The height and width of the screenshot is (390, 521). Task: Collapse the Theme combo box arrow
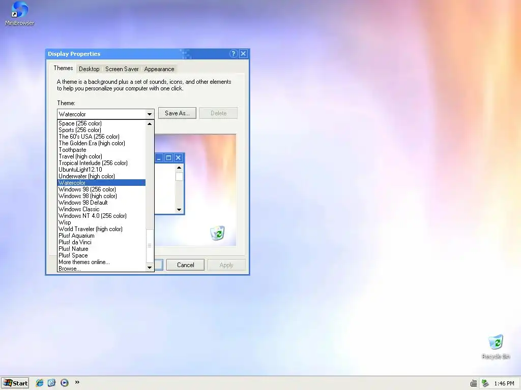click(150, 114)
